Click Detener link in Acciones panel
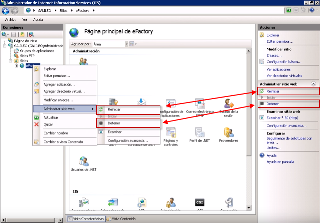This screenshot has width=320, height=223. (x=273, y=104)
